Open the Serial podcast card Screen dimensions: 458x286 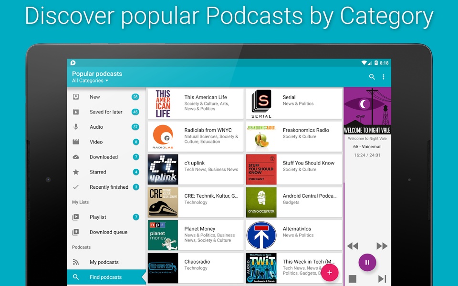pos(294,103)
